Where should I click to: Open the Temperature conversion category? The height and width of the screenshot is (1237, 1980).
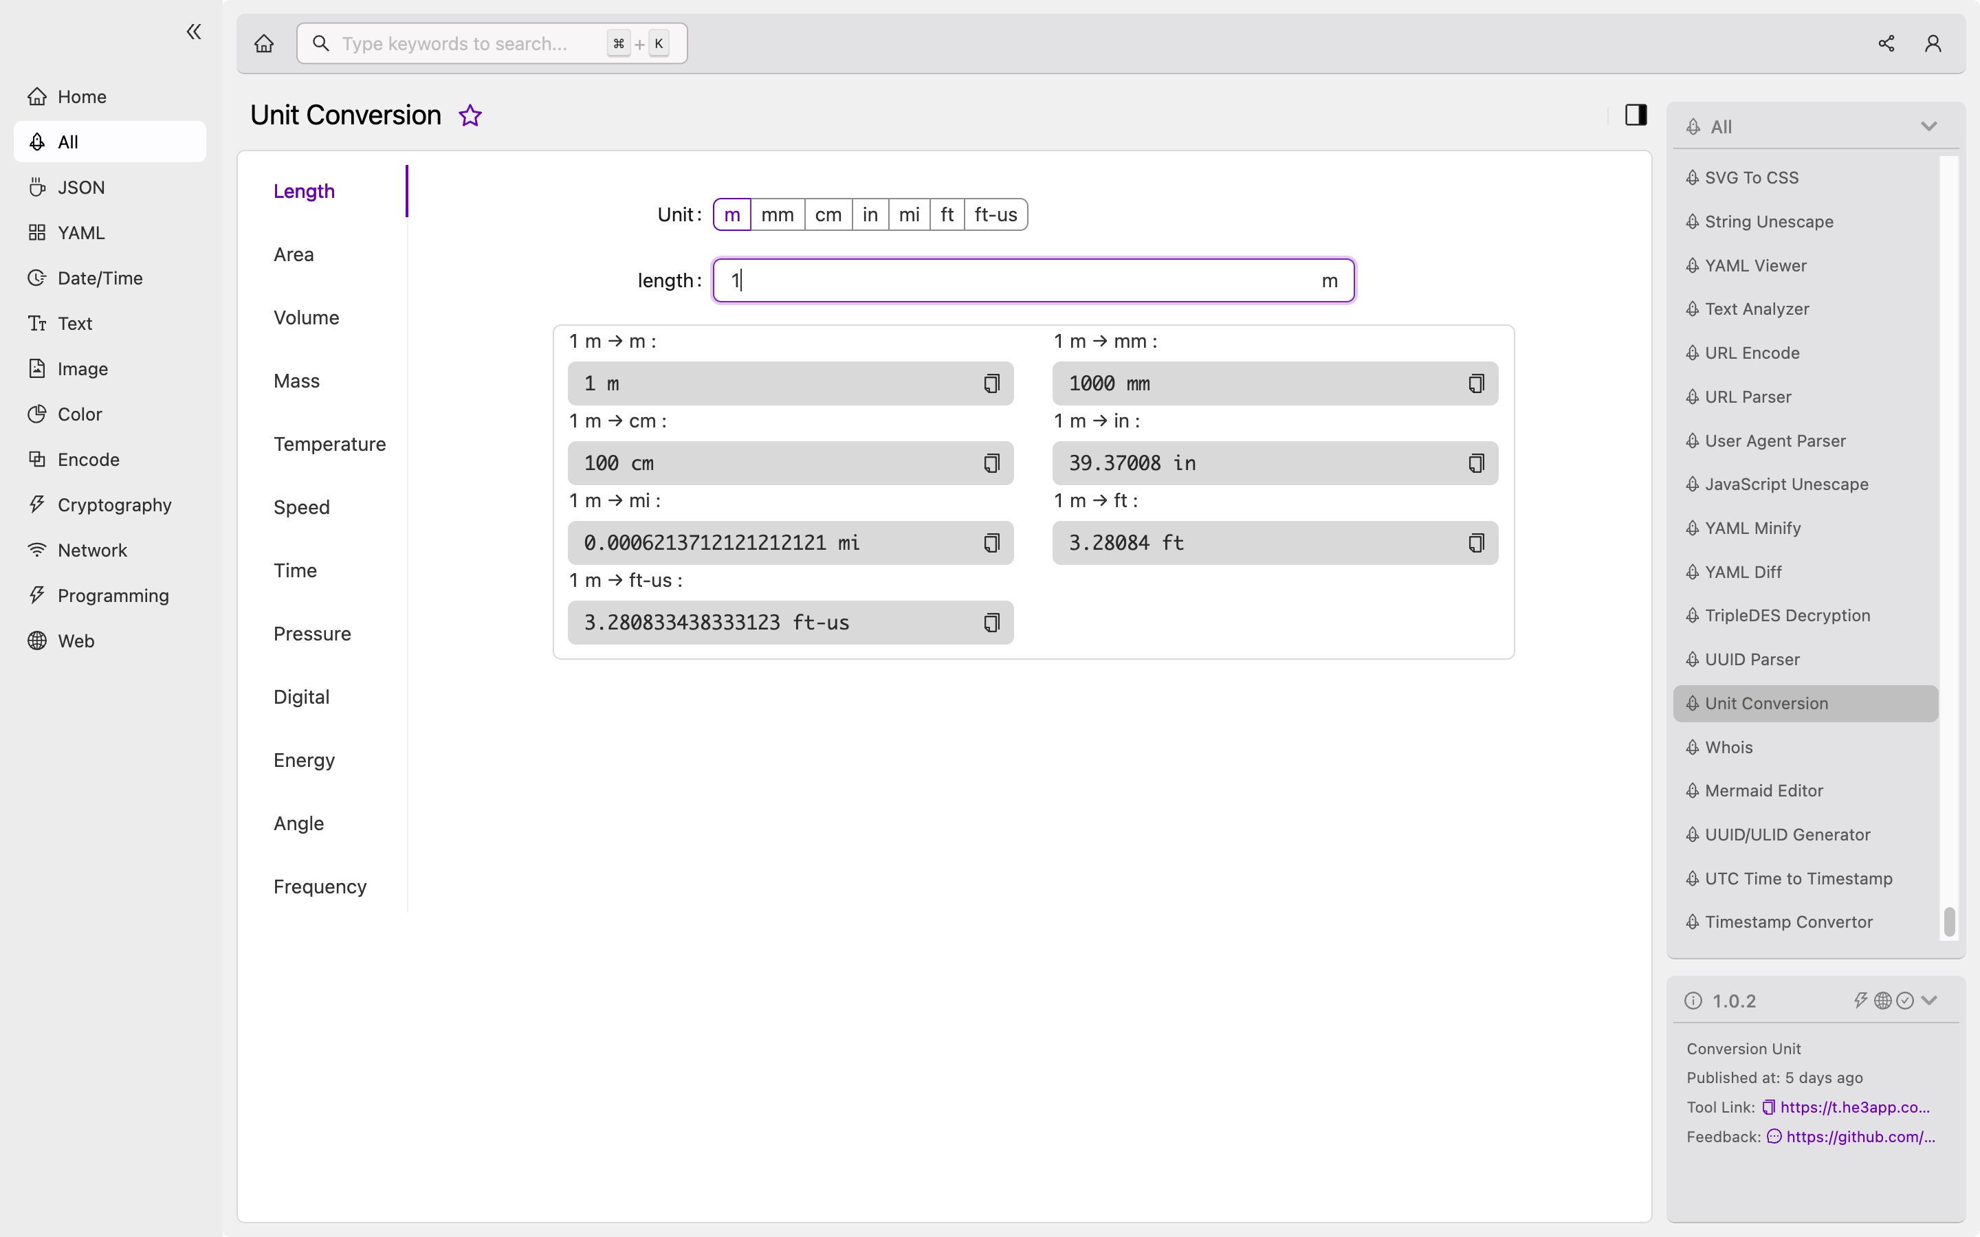click(329, 443)
